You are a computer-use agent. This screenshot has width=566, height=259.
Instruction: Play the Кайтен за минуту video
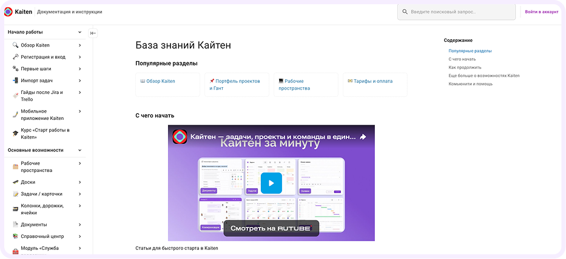tap(271, 183)
